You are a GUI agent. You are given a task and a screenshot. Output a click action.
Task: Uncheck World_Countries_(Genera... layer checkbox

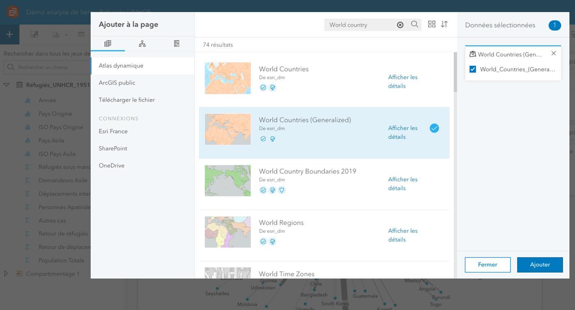[x=473, y=69]
